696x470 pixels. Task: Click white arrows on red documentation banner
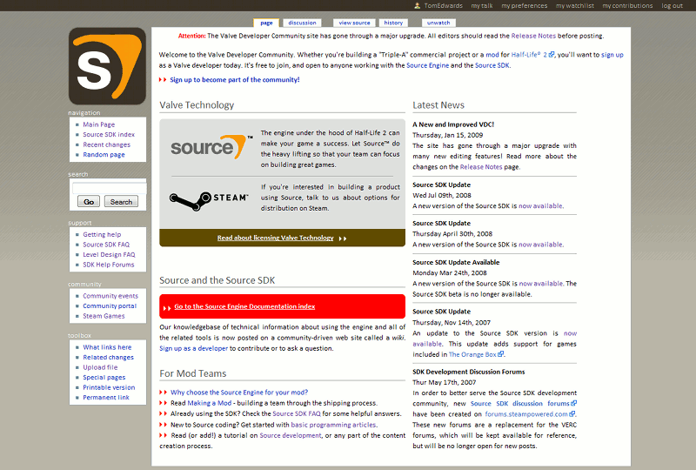click(x=167, y=307)
